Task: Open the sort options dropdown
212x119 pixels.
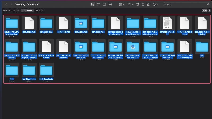Action: pos(130,4)
